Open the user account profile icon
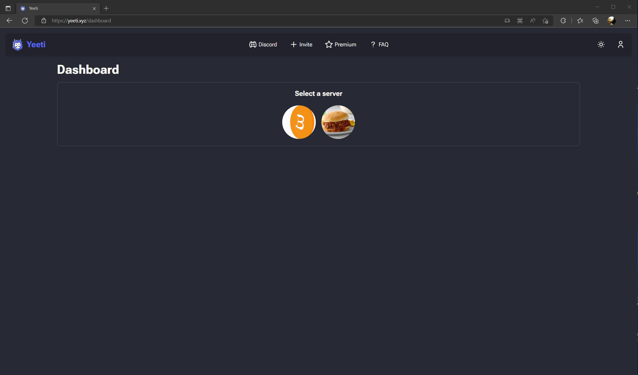Viewport: 638px width, 375px height. (x=620, y=44)
